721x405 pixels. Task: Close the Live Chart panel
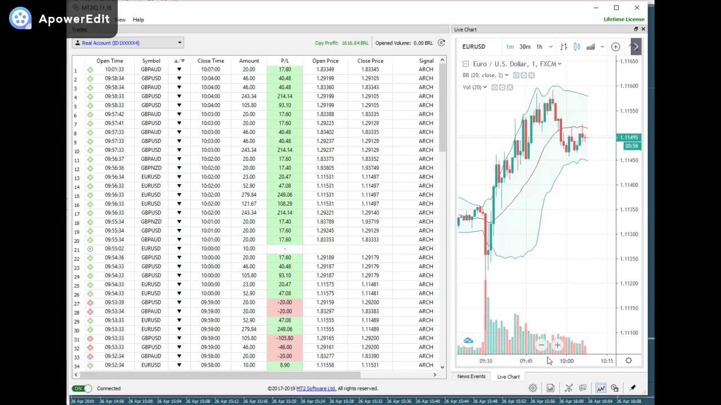[643, 29]
